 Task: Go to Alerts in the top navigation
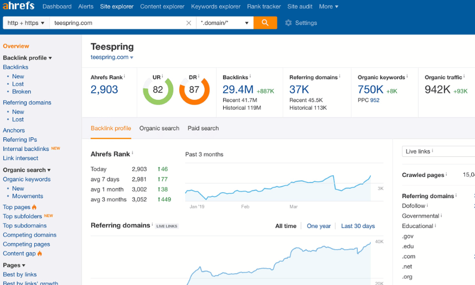[86, 7]
